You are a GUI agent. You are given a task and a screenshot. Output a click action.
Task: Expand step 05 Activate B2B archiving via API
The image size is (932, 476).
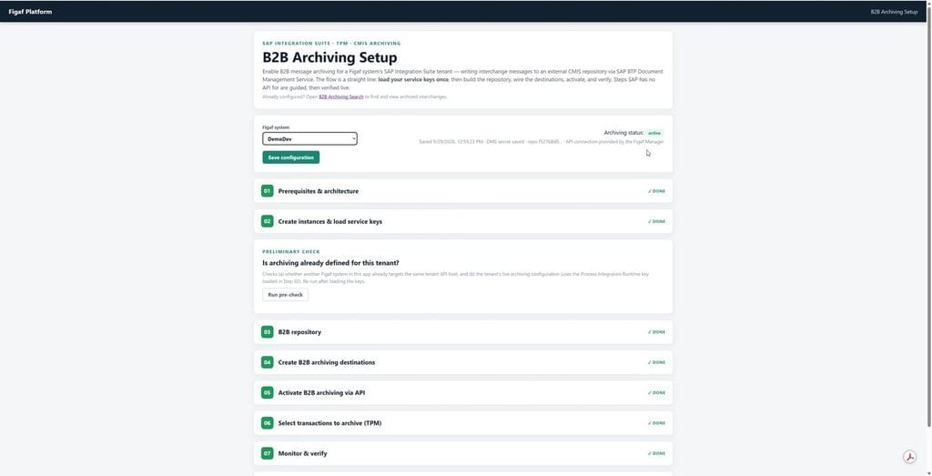(463, 393)
